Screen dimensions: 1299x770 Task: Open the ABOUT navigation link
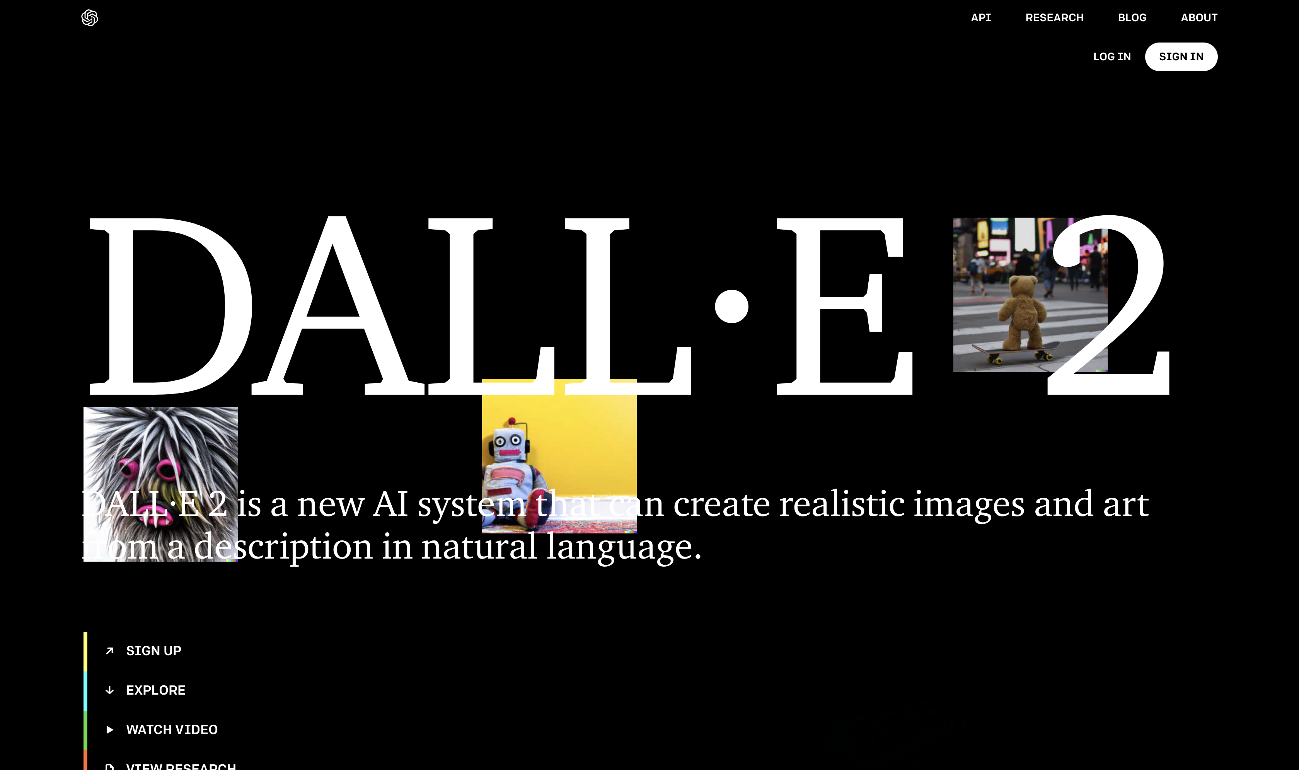[1199, 18]
